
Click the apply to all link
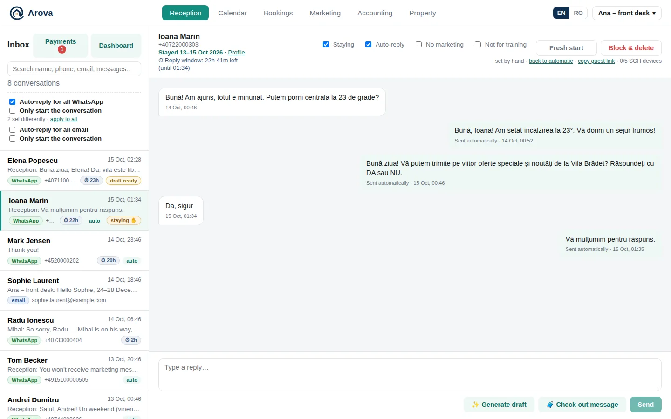pyautogui.click(x=63, y=119)
